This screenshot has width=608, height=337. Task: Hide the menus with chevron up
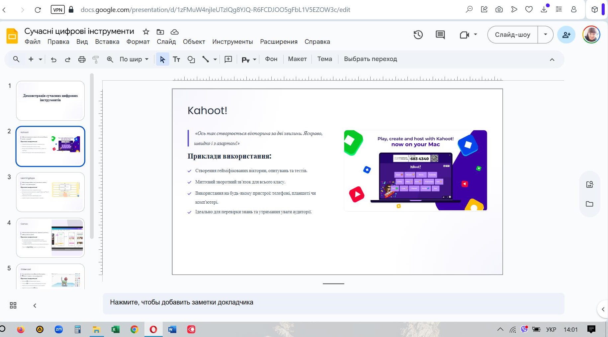point(552,60)
